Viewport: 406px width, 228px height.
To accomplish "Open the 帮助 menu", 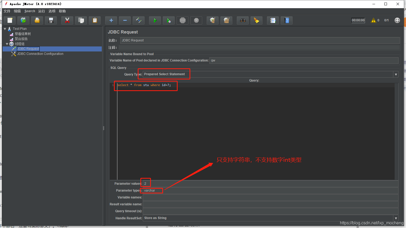I will 62,11.
